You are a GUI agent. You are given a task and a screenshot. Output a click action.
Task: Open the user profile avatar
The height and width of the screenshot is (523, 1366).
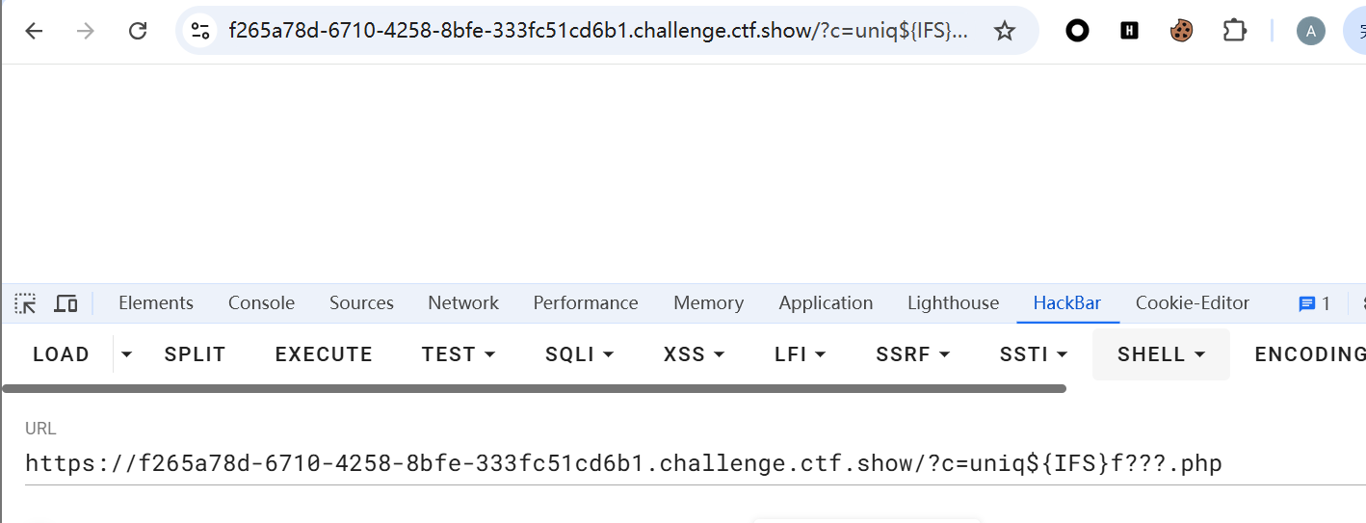(x=1310, y=31)
